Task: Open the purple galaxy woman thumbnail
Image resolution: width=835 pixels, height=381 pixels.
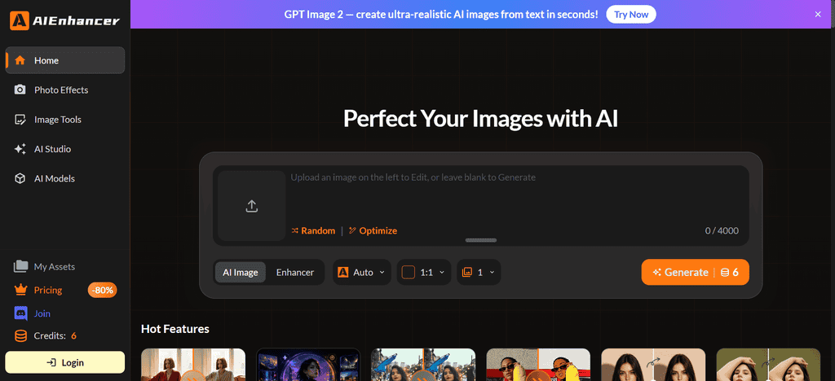Action: pos(308,365)
